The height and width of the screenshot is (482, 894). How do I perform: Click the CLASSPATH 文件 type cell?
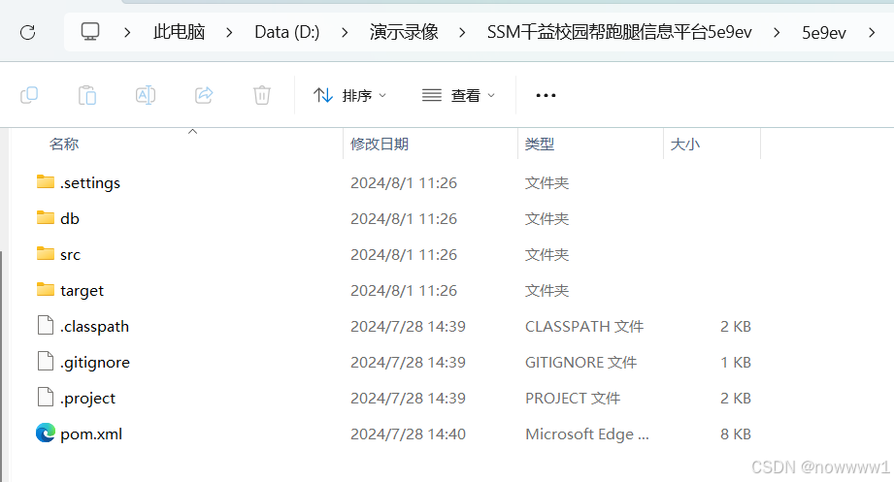coord(584,327)
